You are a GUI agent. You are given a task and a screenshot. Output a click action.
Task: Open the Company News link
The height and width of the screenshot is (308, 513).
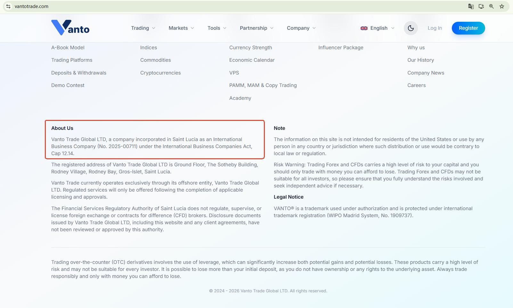coord(426,73)
